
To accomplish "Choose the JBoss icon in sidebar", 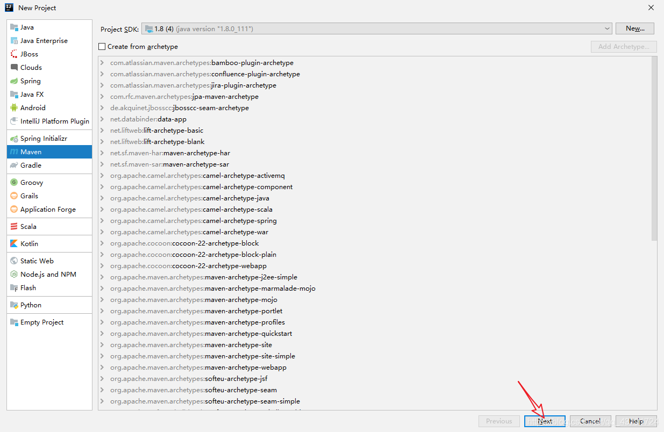I will [x=14, y=54].
